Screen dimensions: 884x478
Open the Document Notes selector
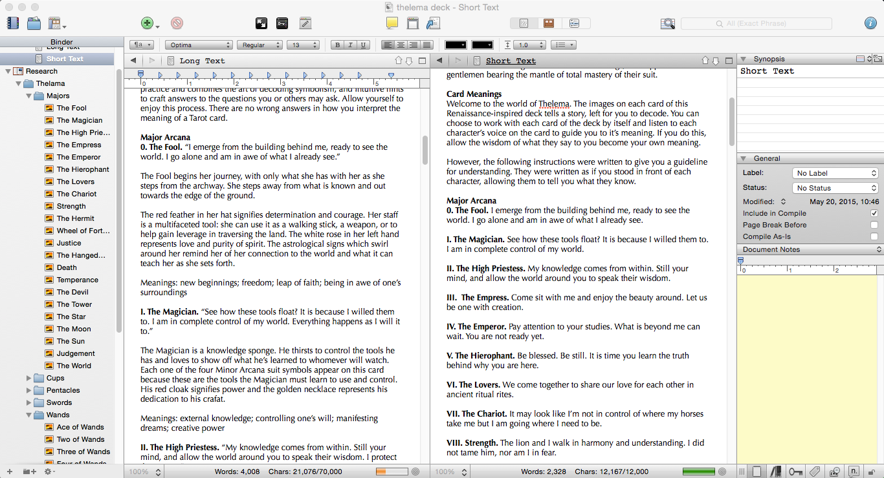[x=810, y=249]
